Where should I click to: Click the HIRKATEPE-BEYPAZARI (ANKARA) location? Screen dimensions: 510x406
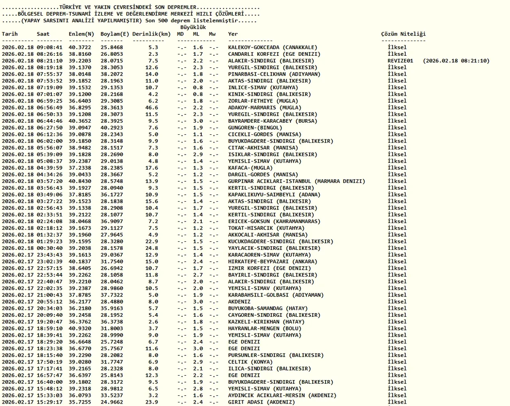coord(273,261)
